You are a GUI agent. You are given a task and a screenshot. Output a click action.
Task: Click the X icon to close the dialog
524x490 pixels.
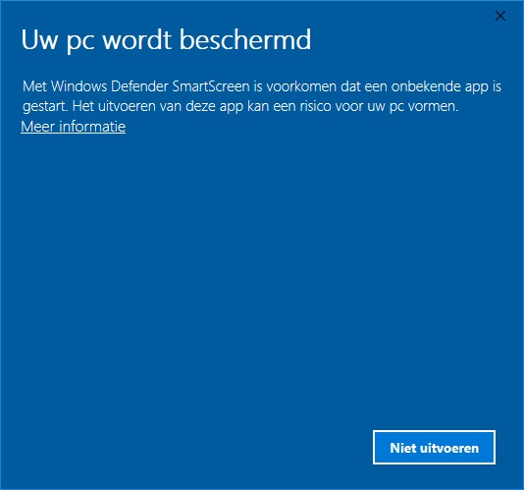(499, 16)
